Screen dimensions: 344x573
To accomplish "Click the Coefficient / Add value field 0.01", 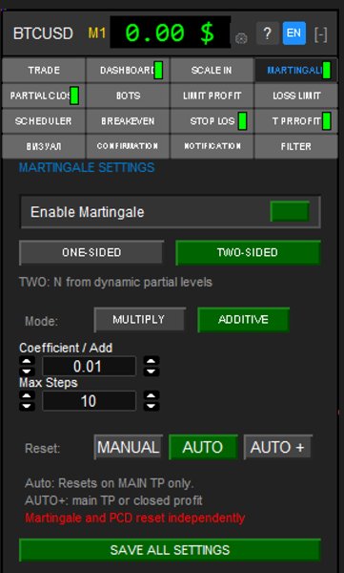I will coord(89,366).
